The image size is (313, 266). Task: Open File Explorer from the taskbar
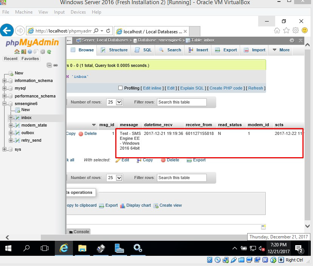tap(82, 248)
